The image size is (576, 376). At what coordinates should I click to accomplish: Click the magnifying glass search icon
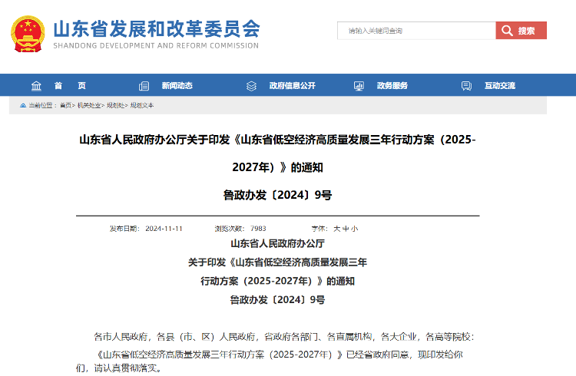(x=507, y=31)
